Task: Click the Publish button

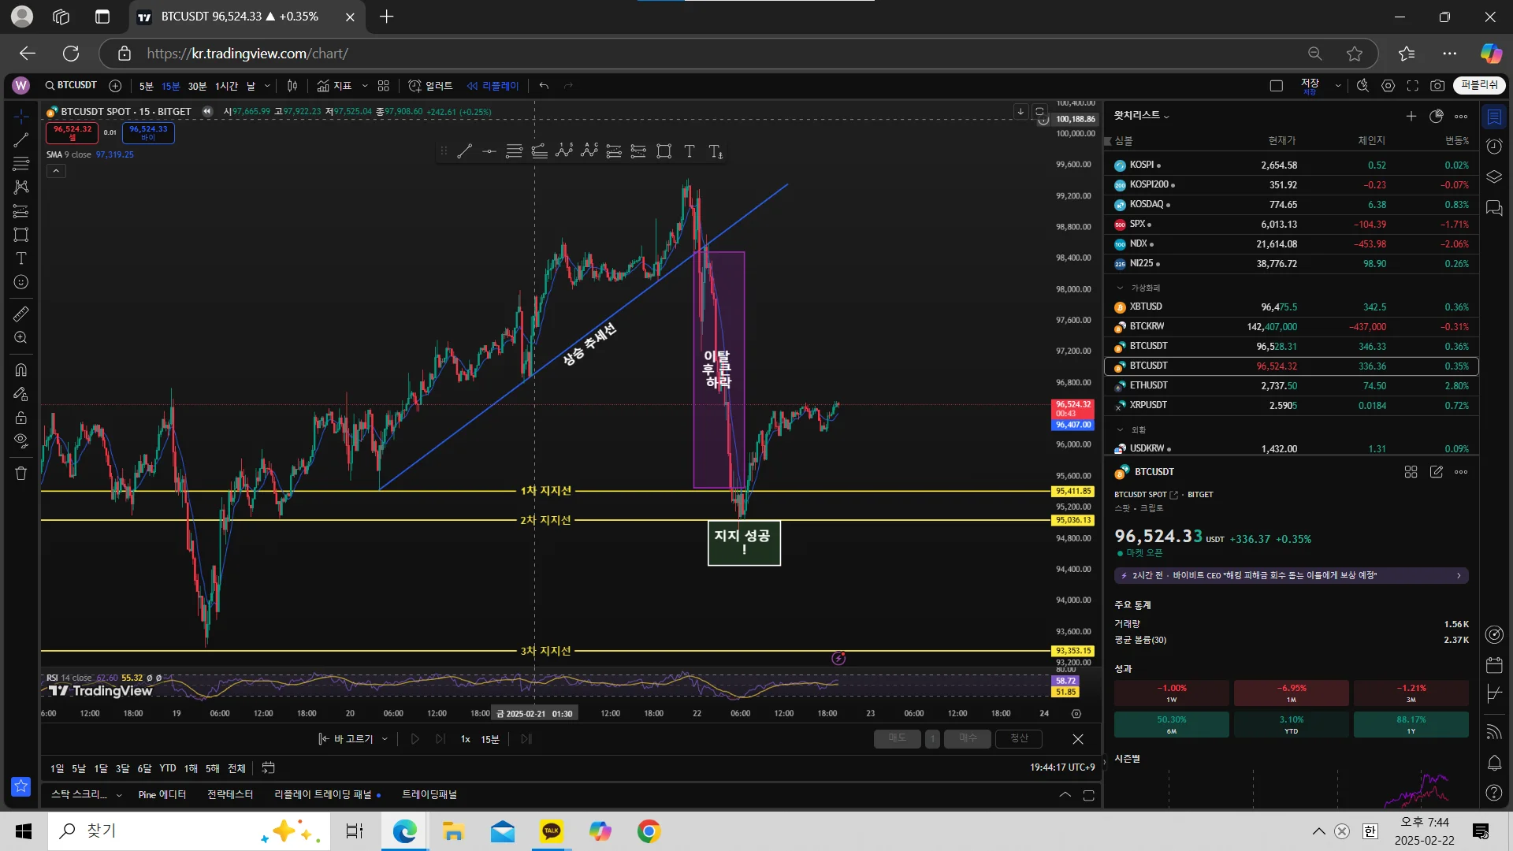Action: pyautogui.click(x=1479, y=85)
